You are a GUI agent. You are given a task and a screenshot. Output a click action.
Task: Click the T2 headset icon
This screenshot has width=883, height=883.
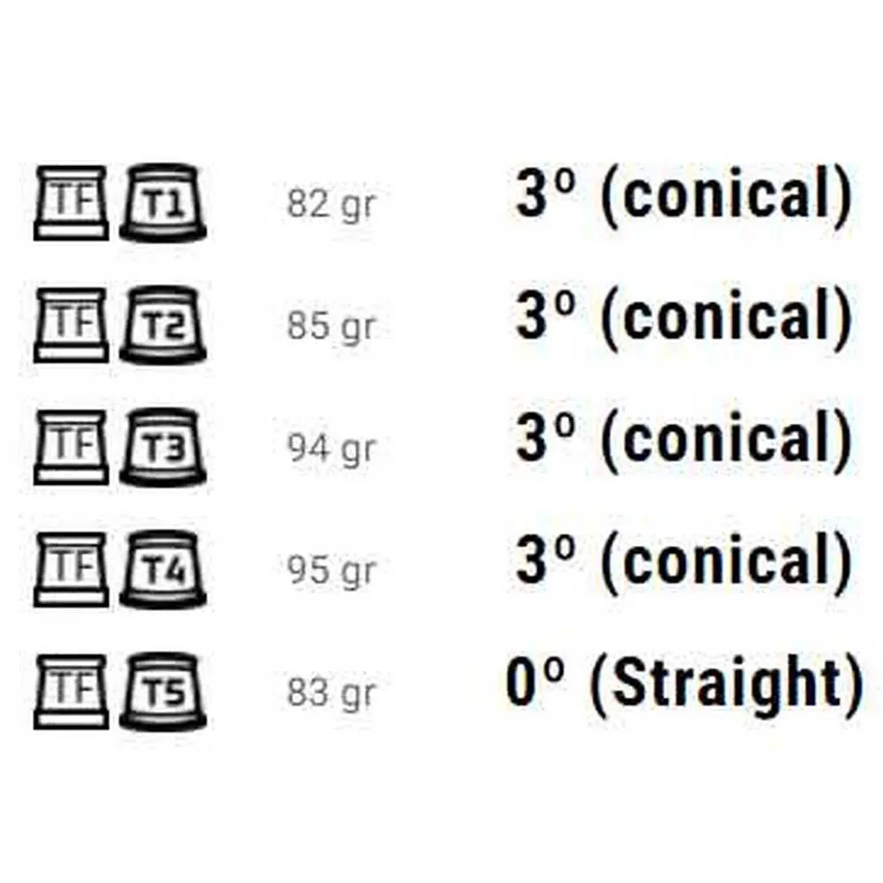pyautogui.click(x=163, y=324)
